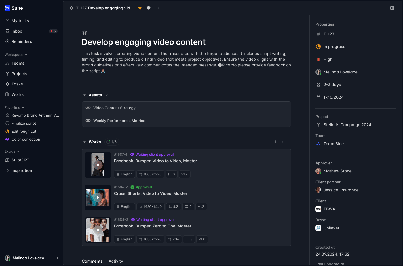Collapse the Assets section
Screen dimensions: 403x266
(85, 95)
